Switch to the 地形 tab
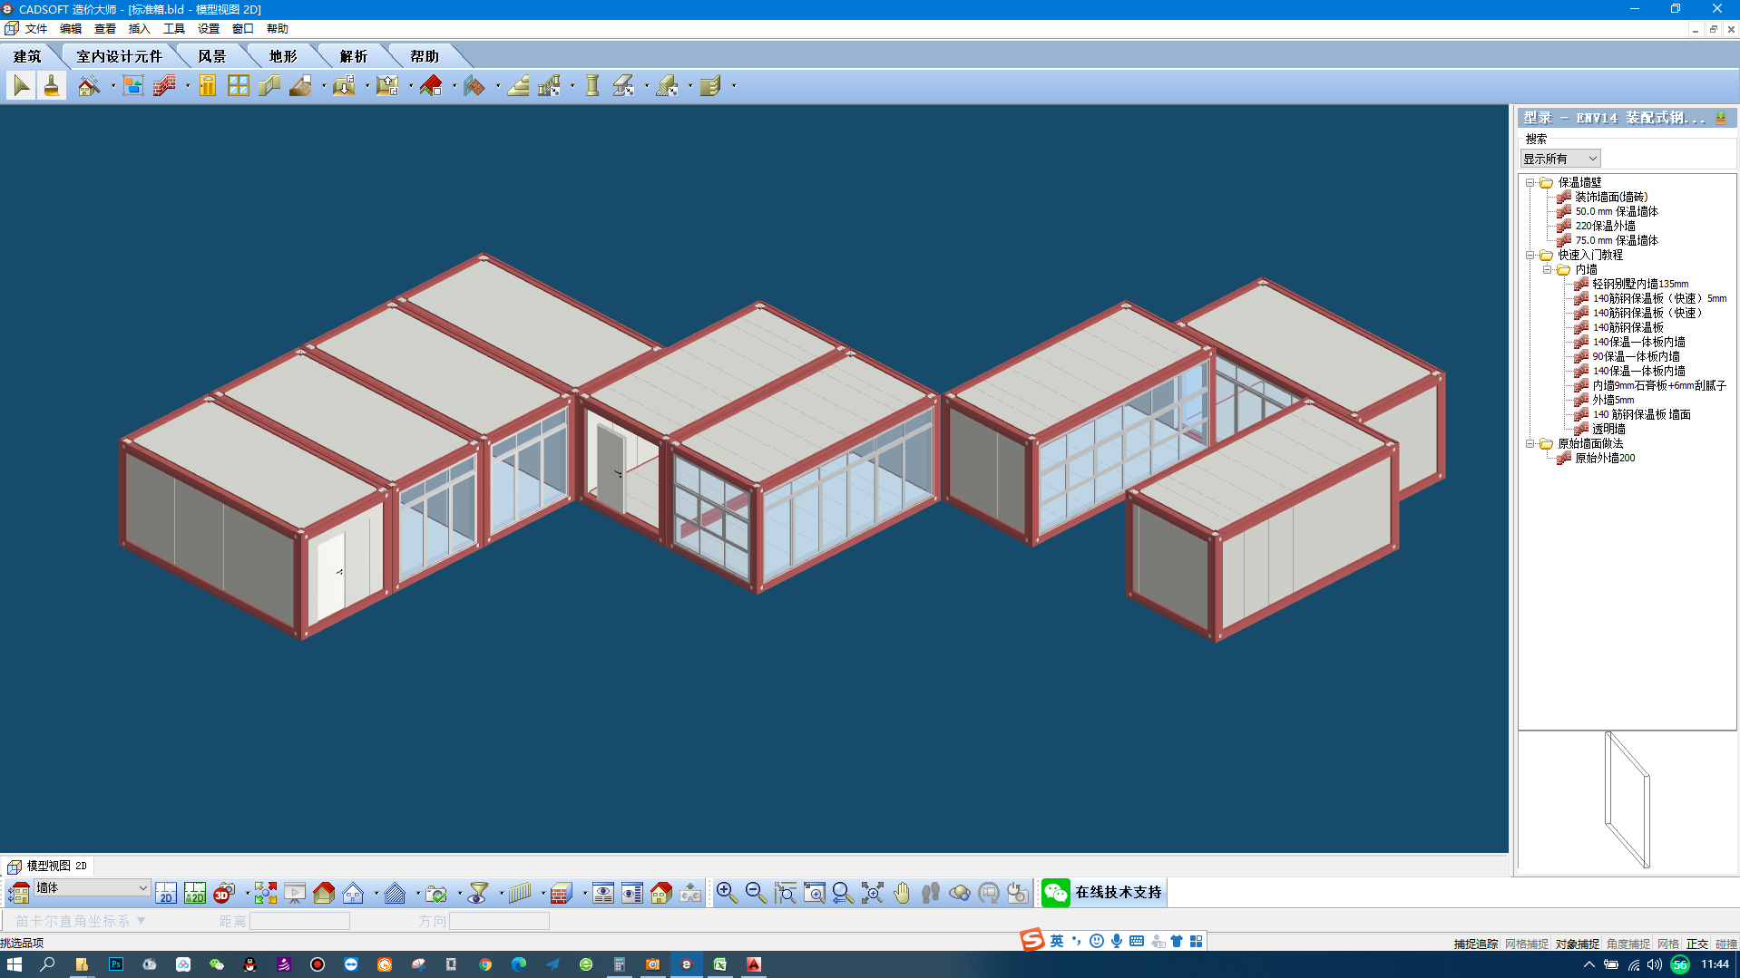This screenshot has height=978, width=1740. (283, 56)
